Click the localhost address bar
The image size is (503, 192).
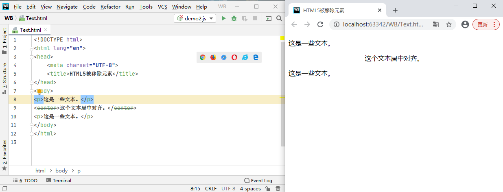coord(383,24)
